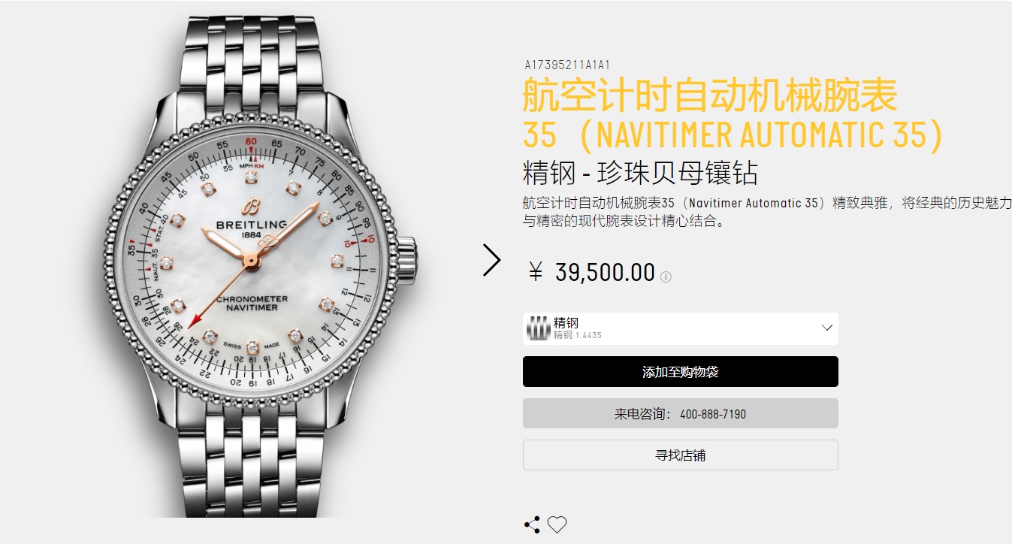Click the phone number 400-888-7190
This screenshot has width=1012, height=544.
[x=713, y=414]
